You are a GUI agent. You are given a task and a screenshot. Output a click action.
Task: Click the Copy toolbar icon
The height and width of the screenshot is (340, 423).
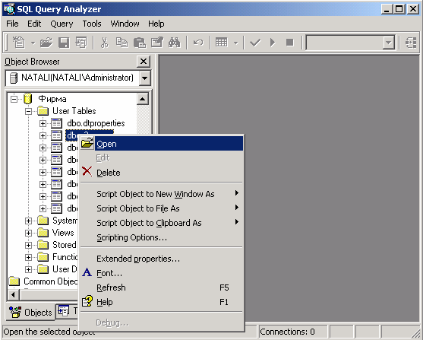(122, 43)
